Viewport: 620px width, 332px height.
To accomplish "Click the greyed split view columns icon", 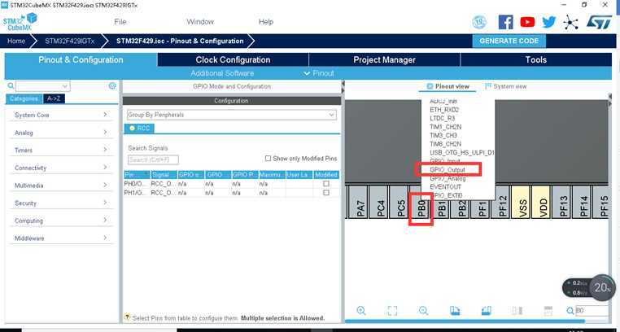I will tap(517, 311).
